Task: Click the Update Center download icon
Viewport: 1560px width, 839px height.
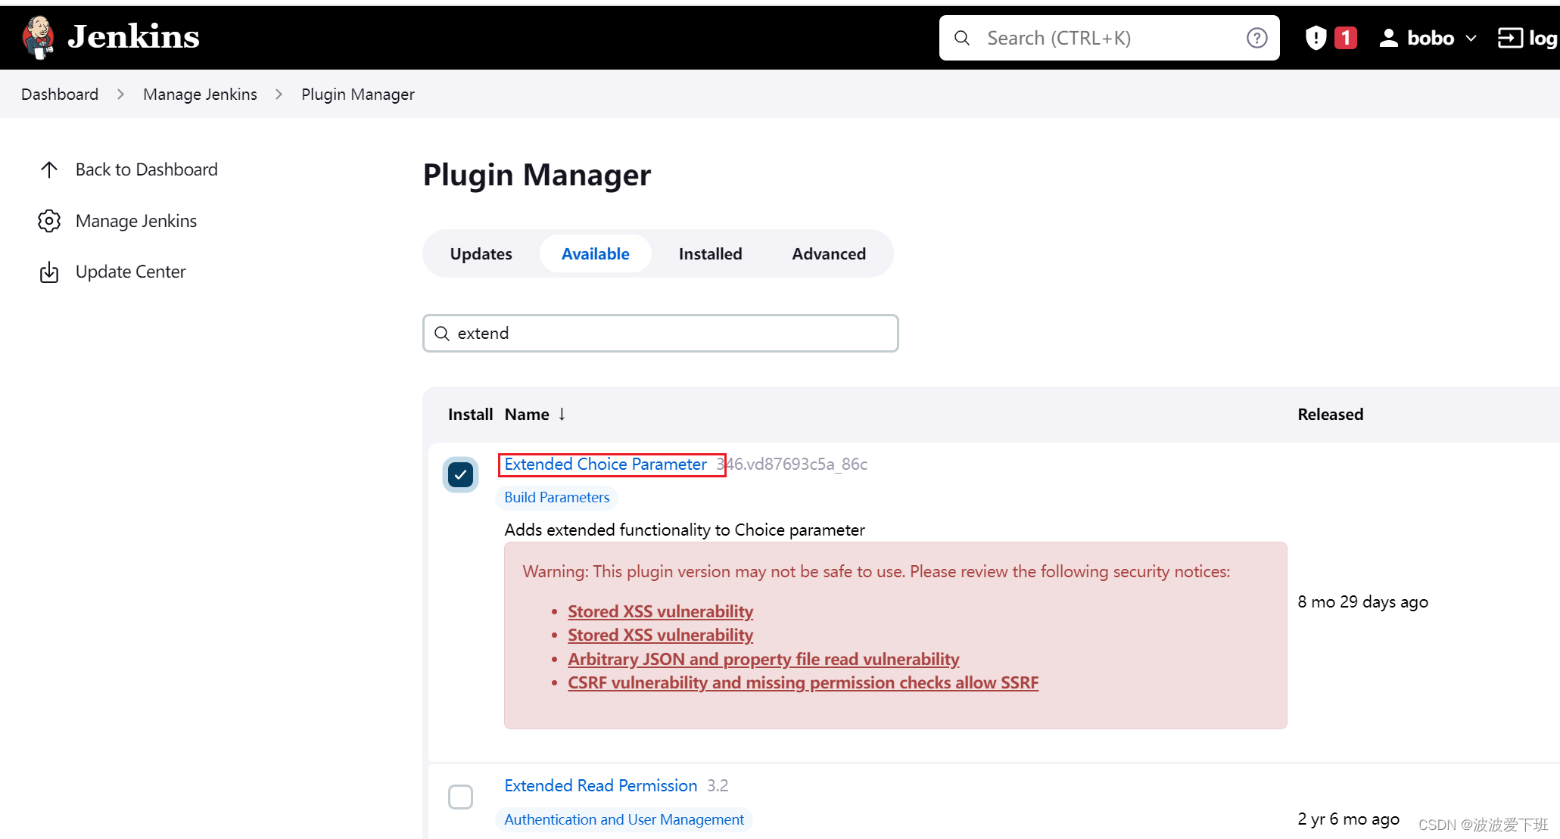Action: 49,272
